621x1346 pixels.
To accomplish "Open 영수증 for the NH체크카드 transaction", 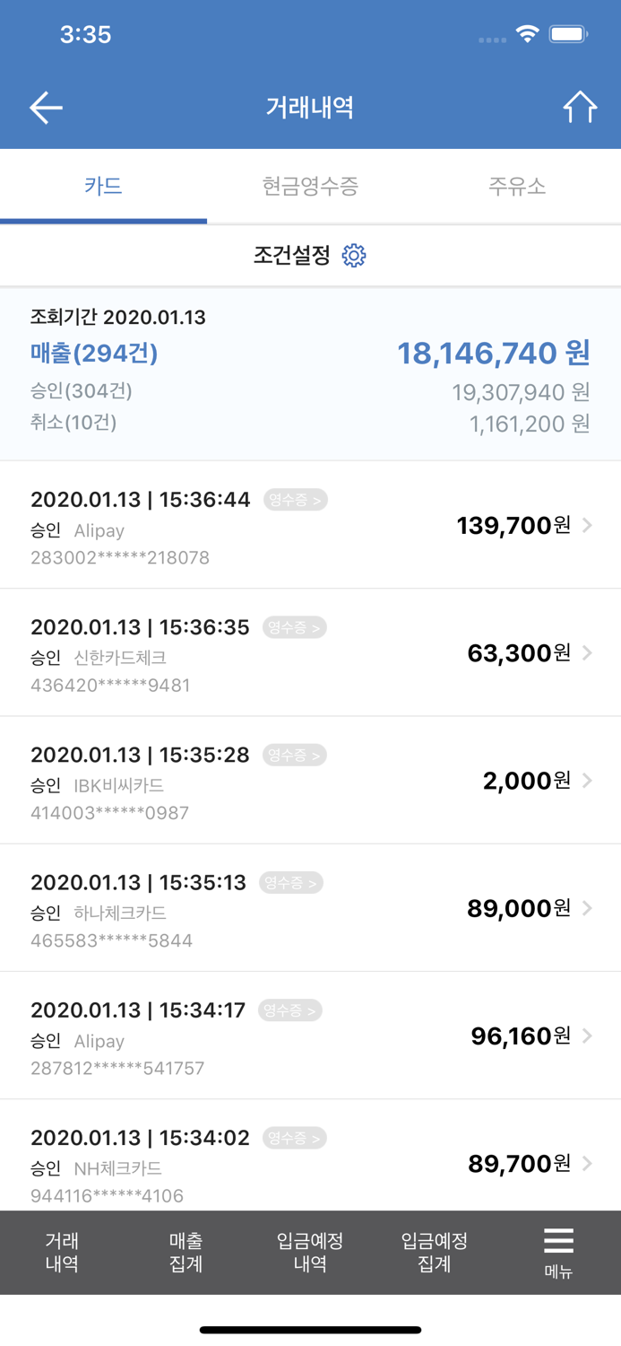I will tap(294, 1137).
